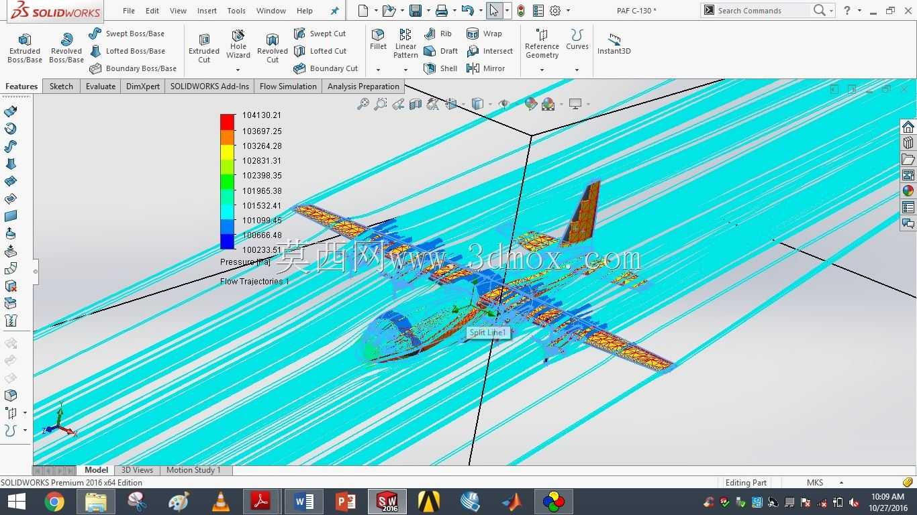Toggle the Select cursor tool

[x=494, y=11]
